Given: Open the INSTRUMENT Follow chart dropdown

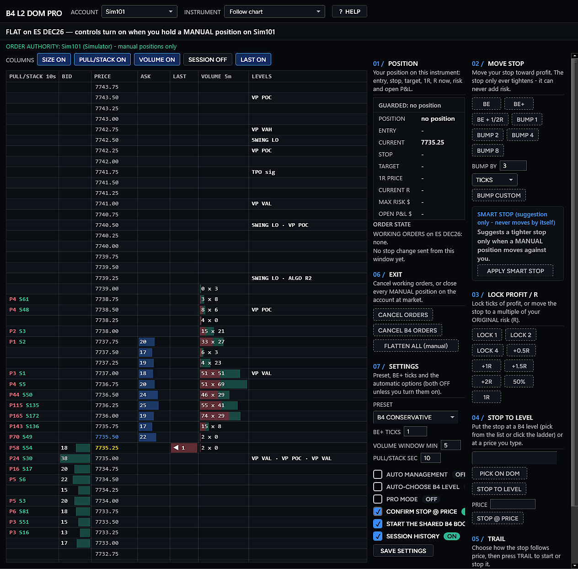Looking at the screenshot, I should [x=274, y=11].
